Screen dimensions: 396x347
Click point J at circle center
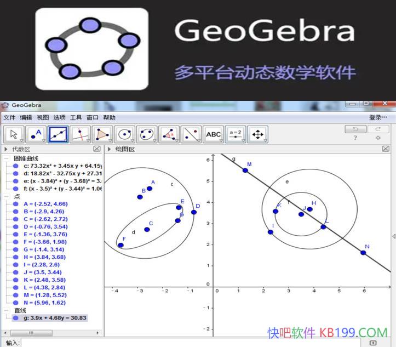click(301, 214)
